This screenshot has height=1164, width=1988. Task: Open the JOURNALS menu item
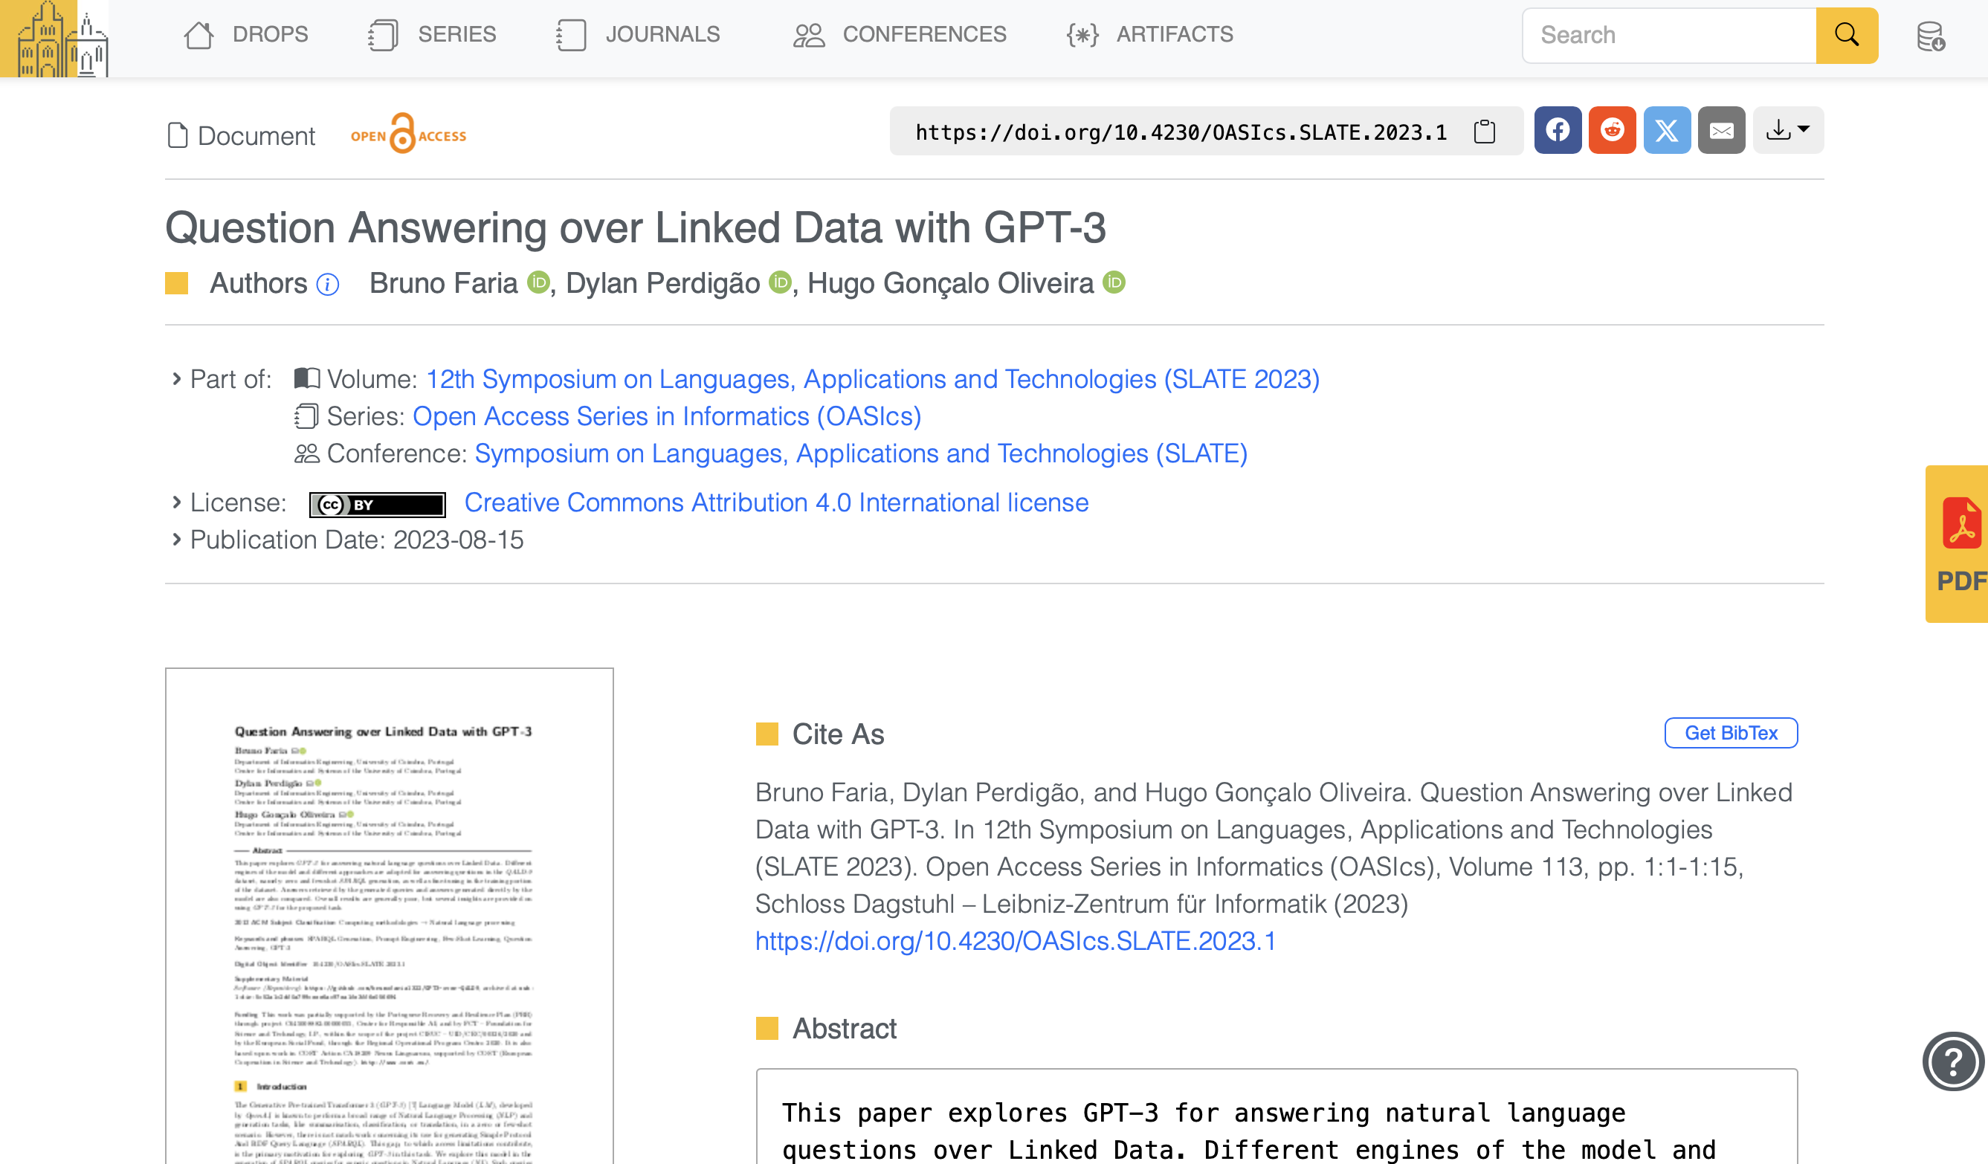point(638,35)
